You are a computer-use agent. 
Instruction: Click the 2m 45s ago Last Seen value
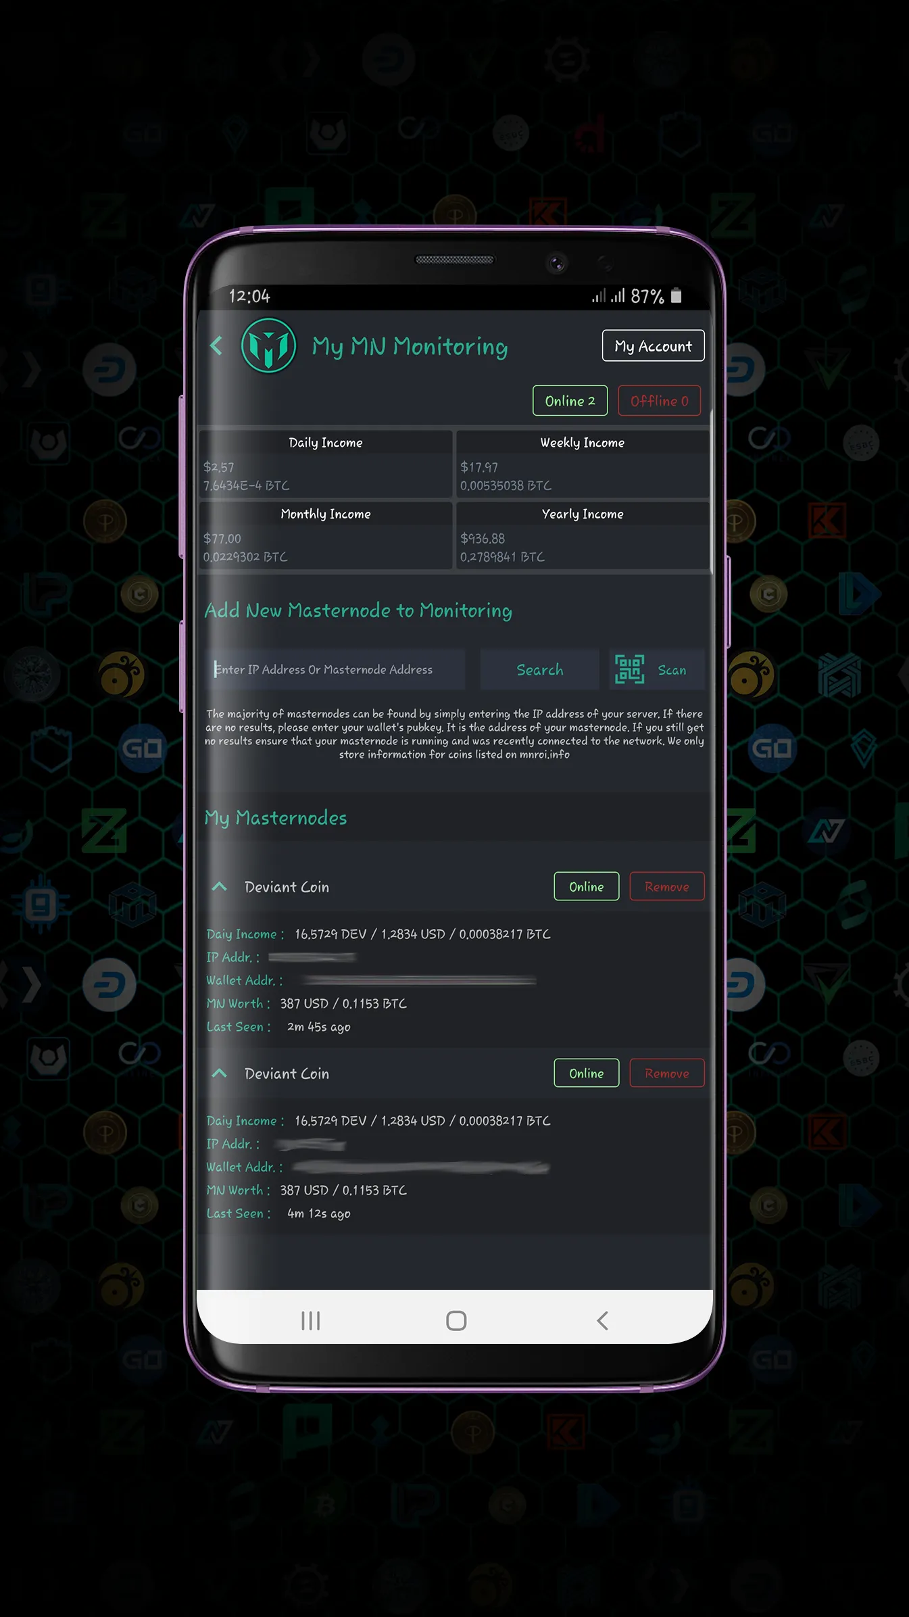click(x=318, y=1027)
